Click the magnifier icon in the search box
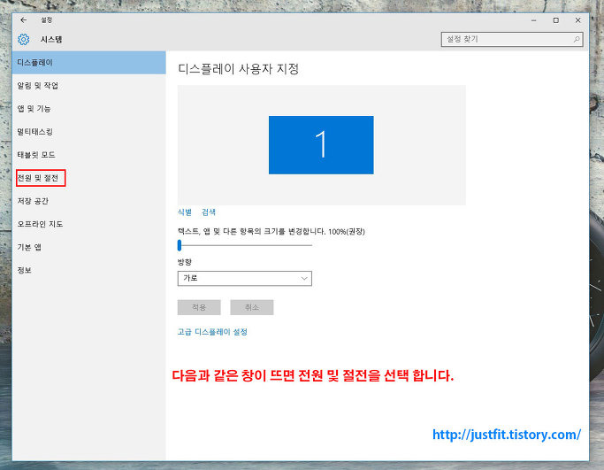 click(x=577, y=39)
